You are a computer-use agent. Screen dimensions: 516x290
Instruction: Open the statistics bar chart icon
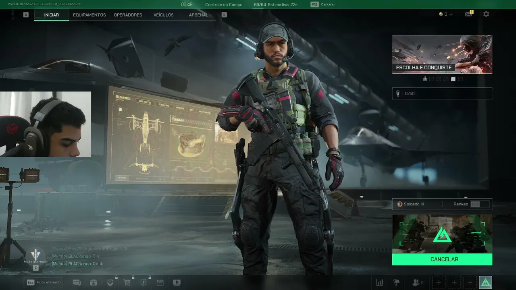tap(380, 283)
